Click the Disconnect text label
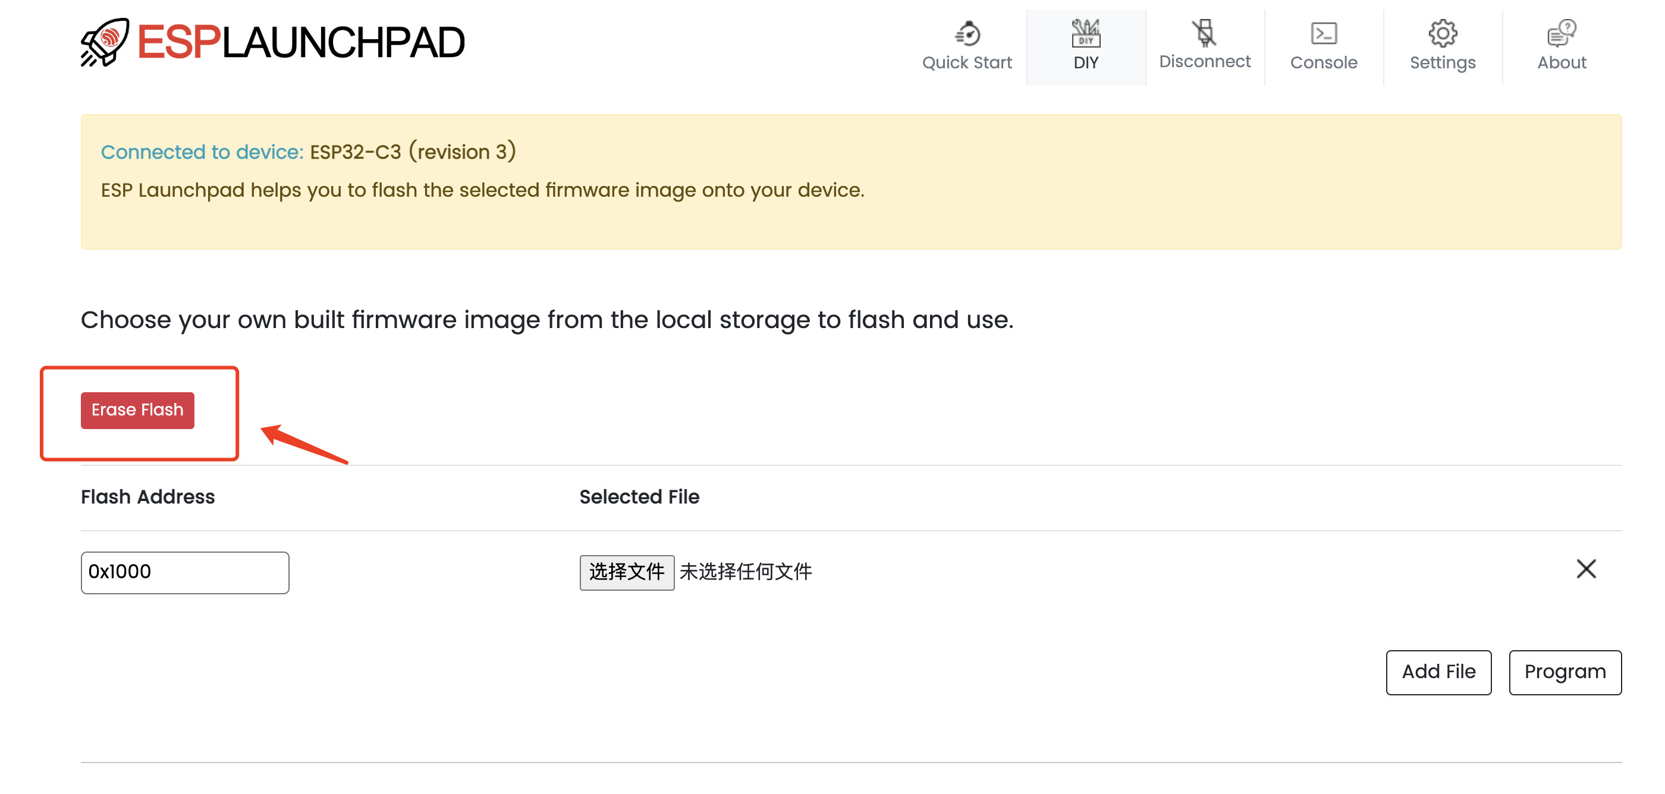Screen dimensions: 1665x794 [x=1205, y=61]
